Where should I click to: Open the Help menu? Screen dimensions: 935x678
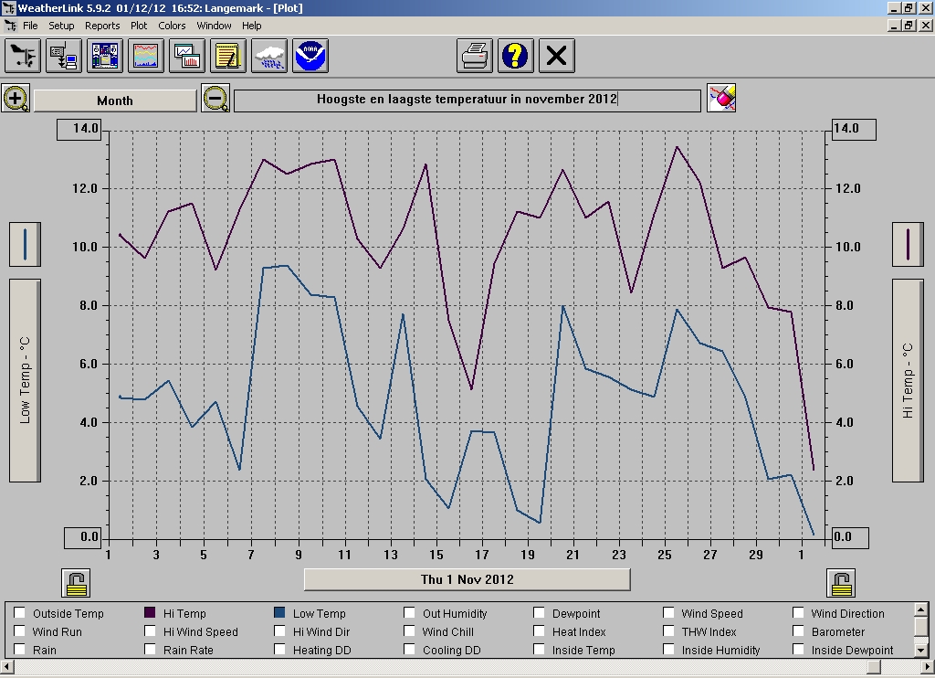coord(252,26)
